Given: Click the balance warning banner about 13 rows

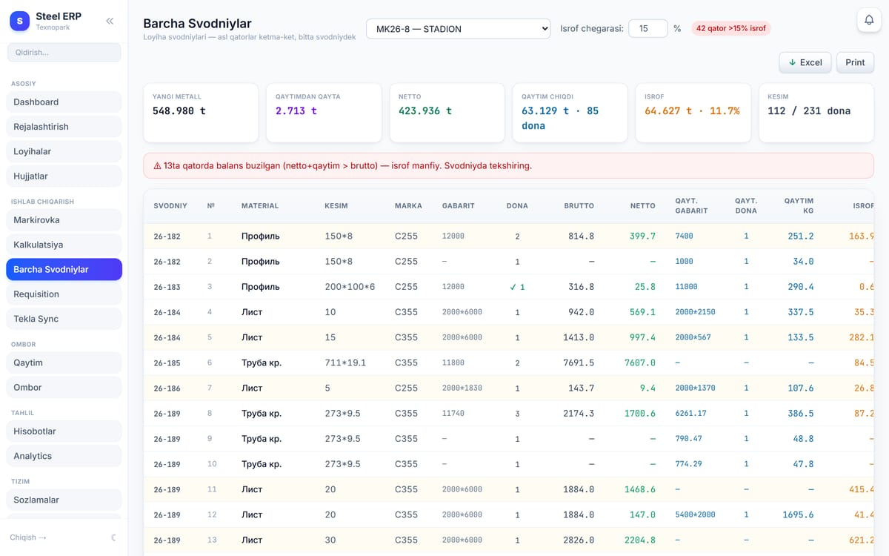Looking at the screenshot, I should point(508,166).
